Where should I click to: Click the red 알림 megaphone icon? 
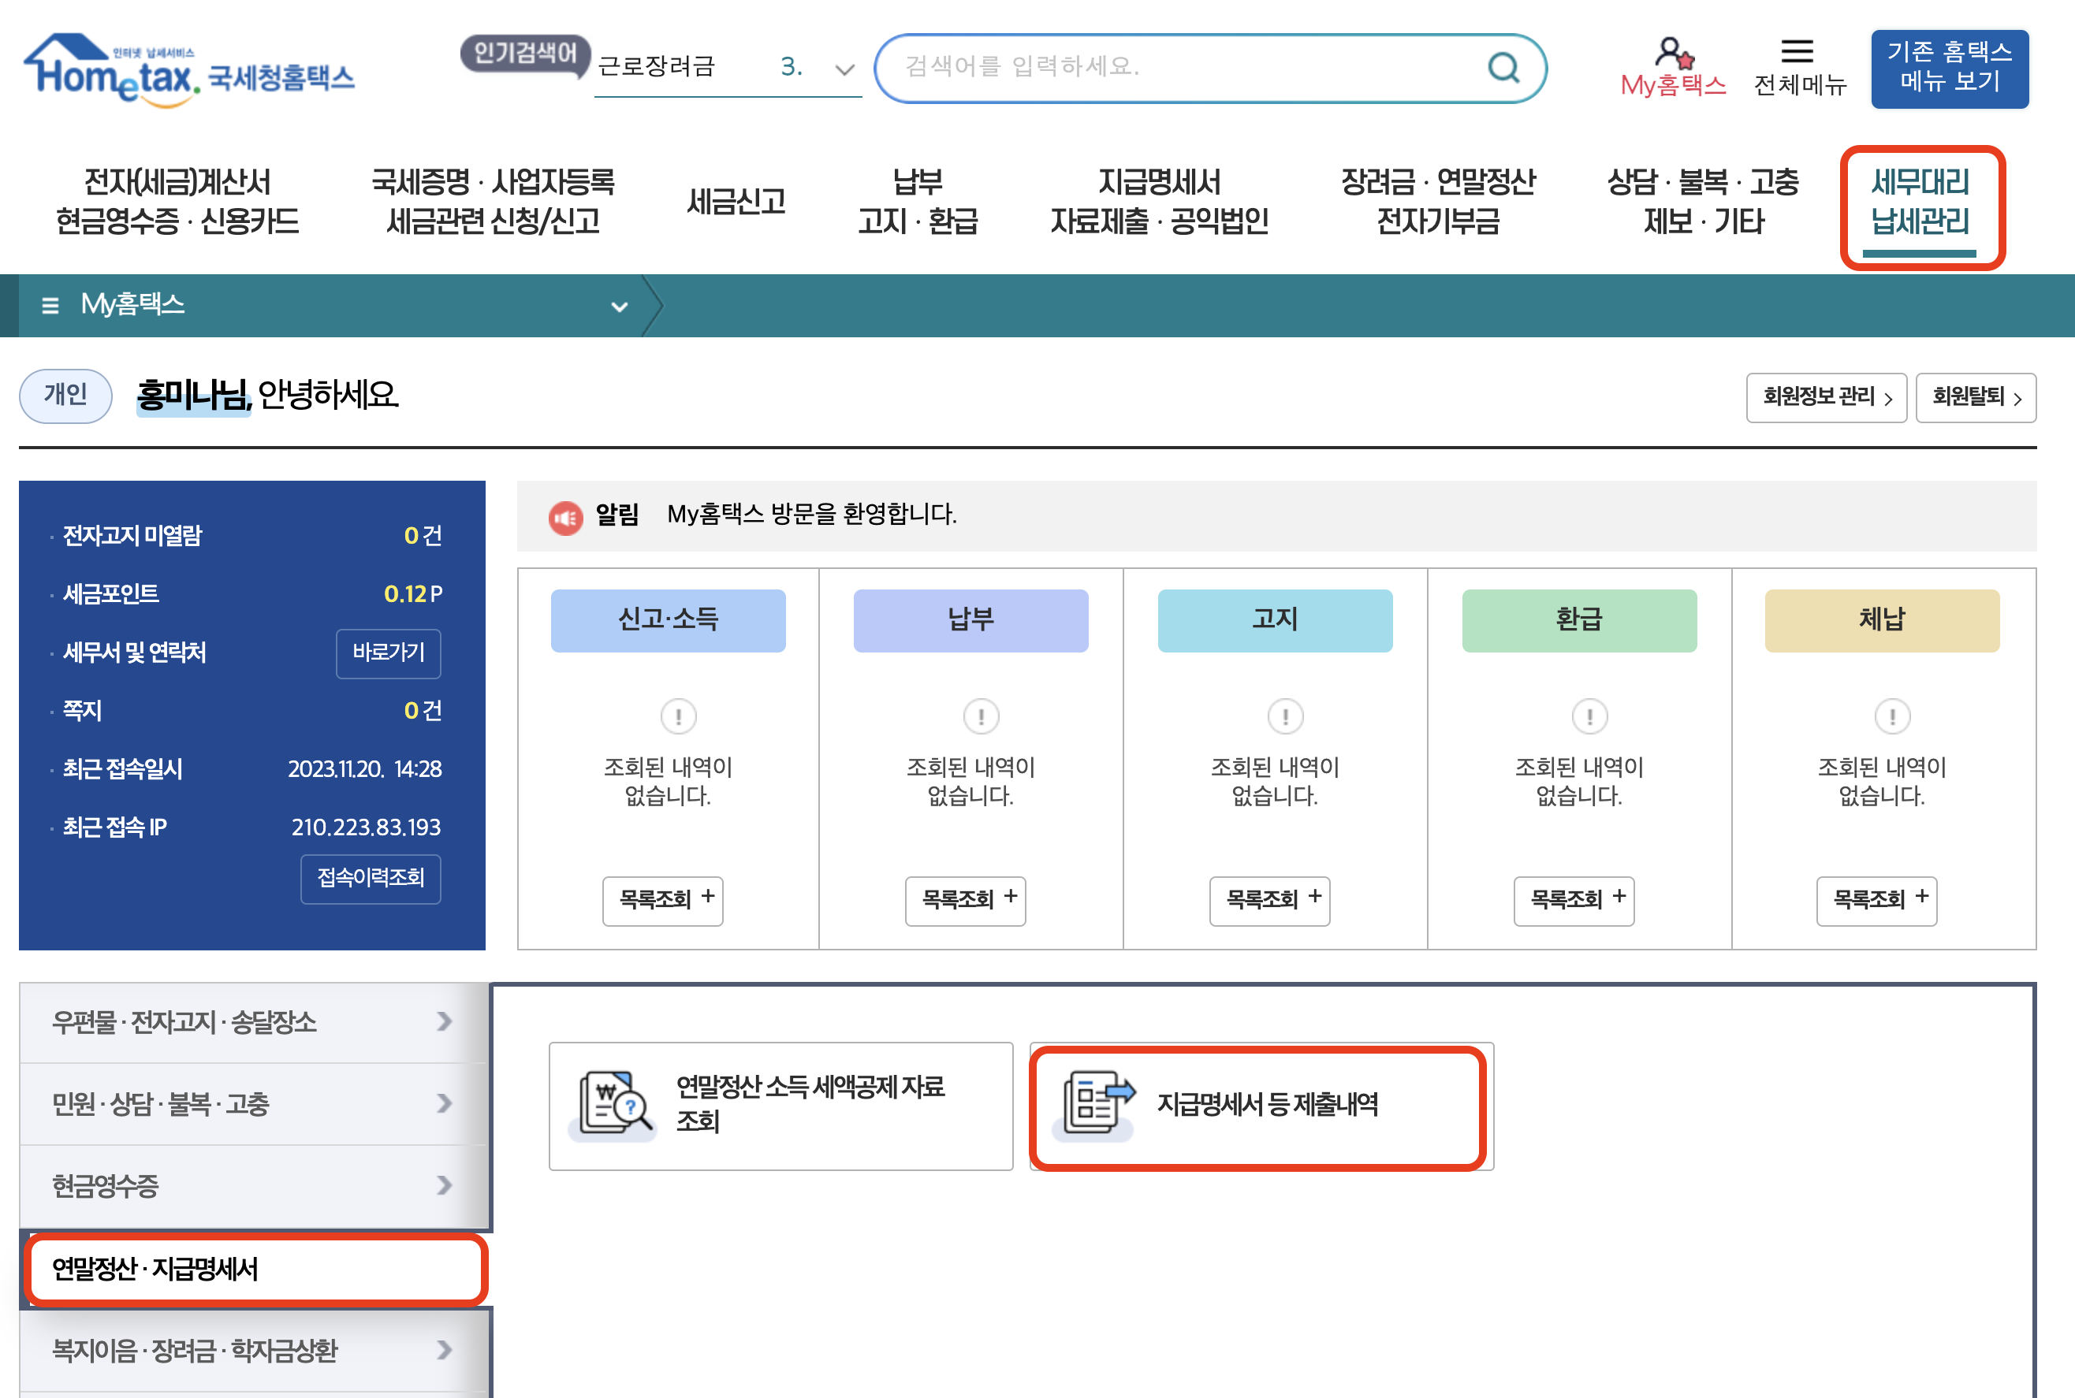pos(565,517)
